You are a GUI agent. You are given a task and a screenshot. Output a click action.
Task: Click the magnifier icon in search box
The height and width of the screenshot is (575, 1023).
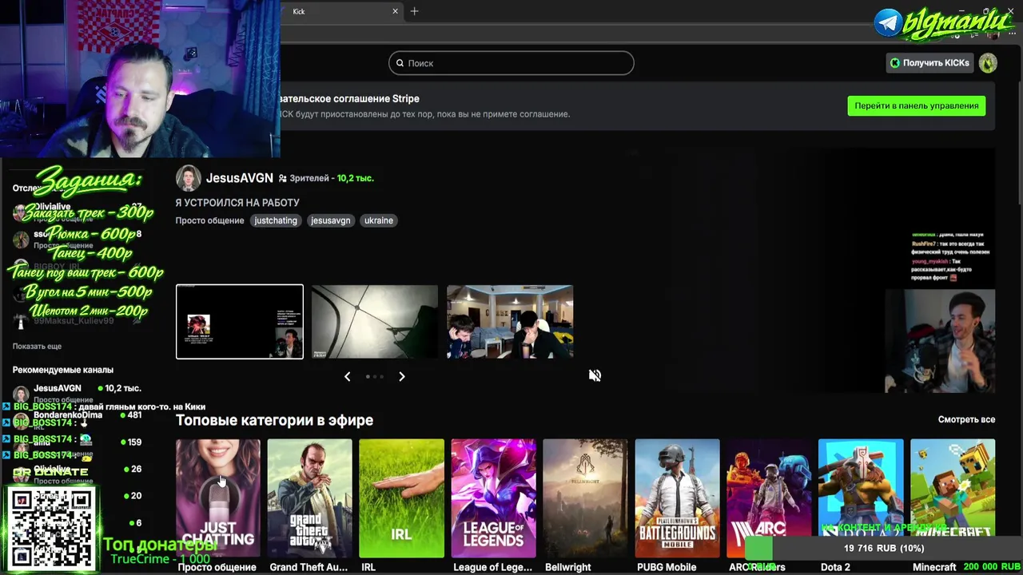pyautogui.click(x=400, y=63)
